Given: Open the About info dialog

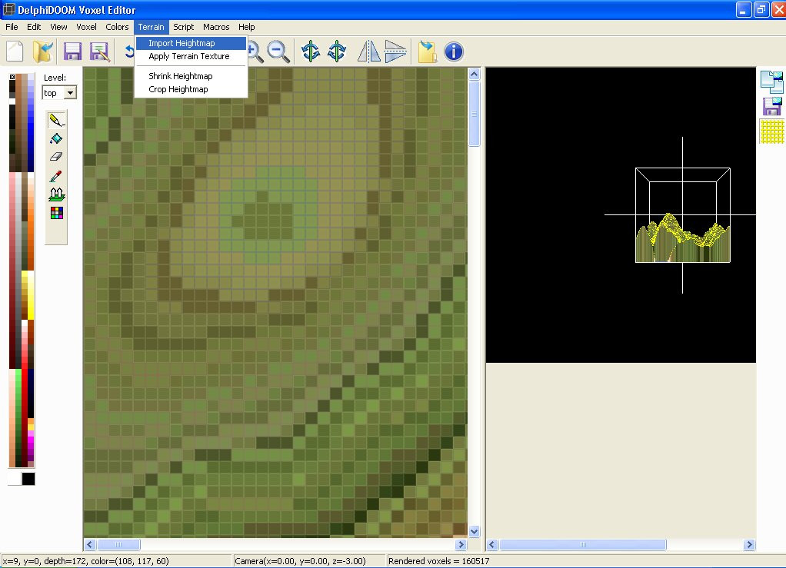Looking at the screenshot, I should [453, 52].
